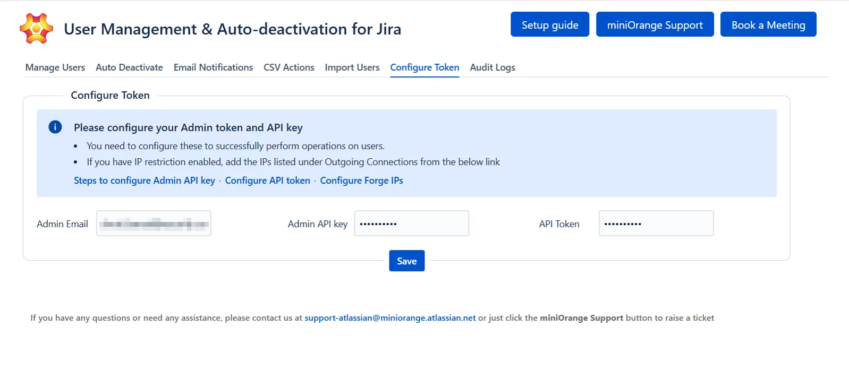Click the bullet about IP restriction enabled
The image size is (849, 377).
pos(293,162)
